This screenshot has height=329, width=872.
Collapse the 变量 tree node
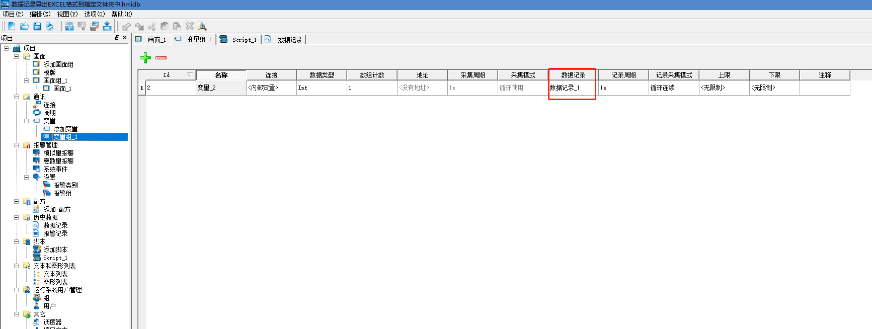pos(27,121)
